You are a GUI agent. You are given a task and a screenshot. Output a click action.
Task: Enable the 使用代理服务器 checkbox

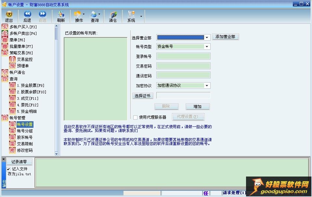(x=135, y=117)
